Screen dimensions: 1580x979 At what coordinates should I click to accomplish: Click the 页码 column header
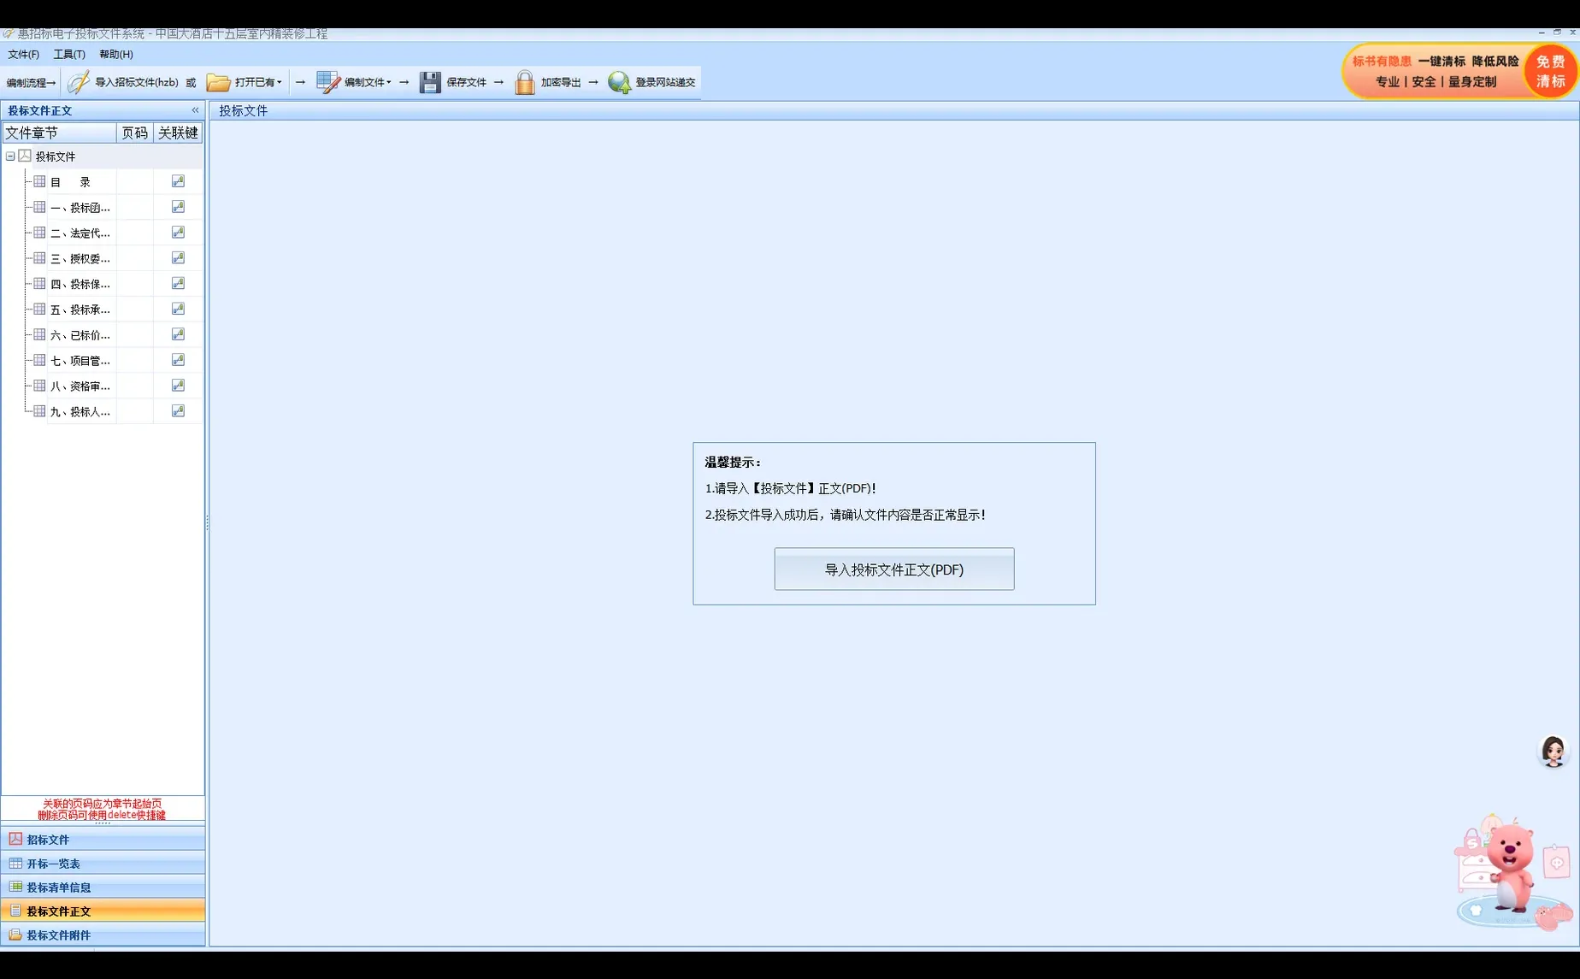coord(135,133)
